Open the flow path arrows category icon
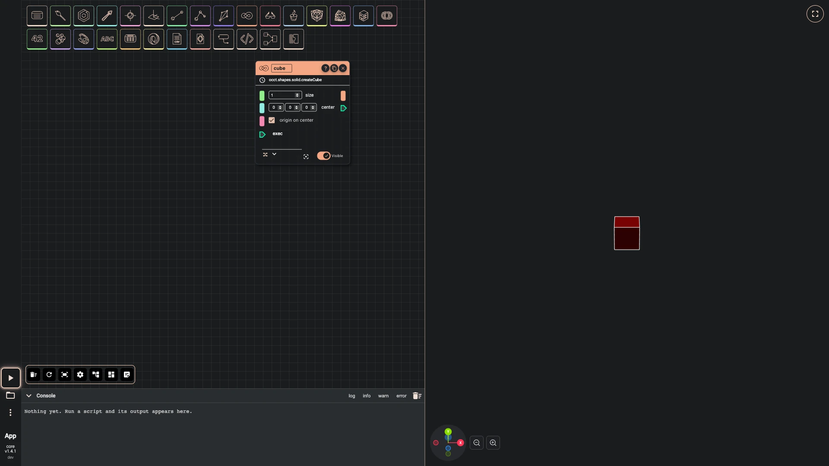 (x=224, y=39)
